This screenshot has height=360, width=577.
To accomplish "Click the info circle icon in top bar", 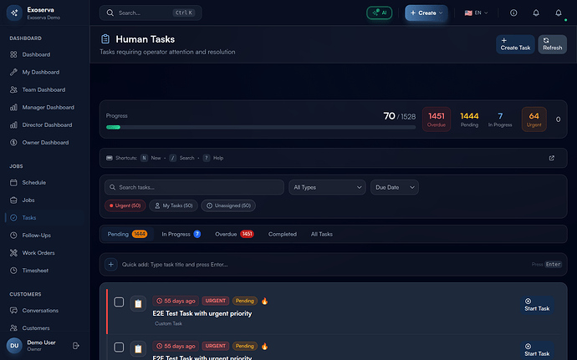I will click(513, 13).
